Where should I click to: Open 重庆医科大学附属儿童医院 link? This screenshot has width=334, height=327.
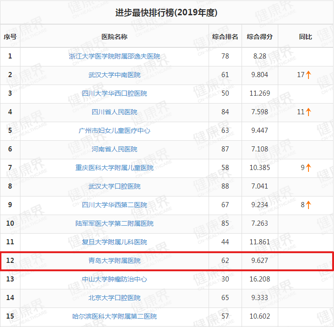(x=114, y=168)
